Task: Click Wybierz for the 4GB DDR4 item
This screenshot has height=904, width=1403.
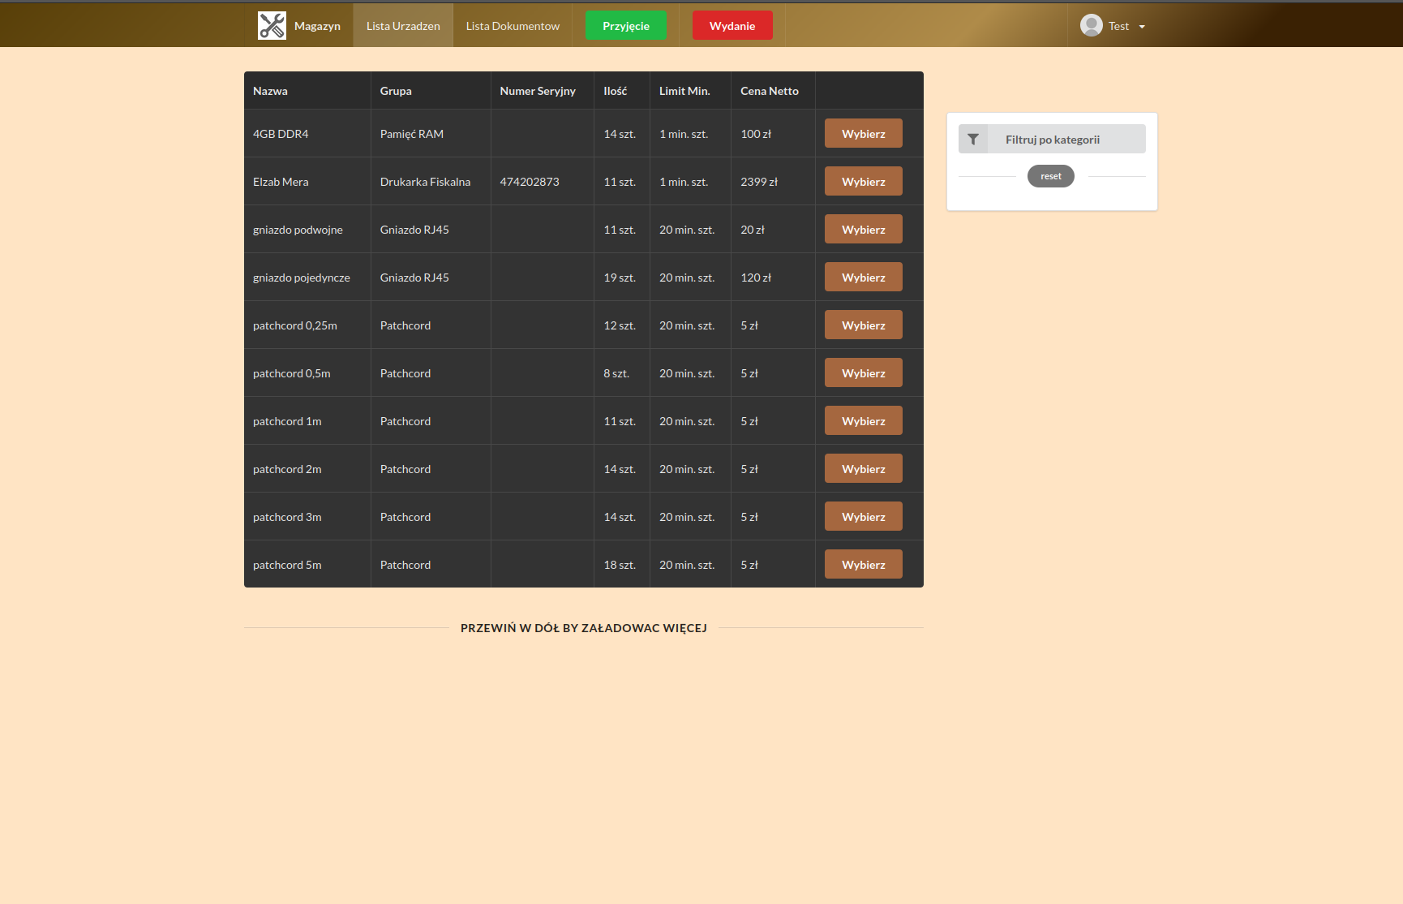Action: coord(863,133)
